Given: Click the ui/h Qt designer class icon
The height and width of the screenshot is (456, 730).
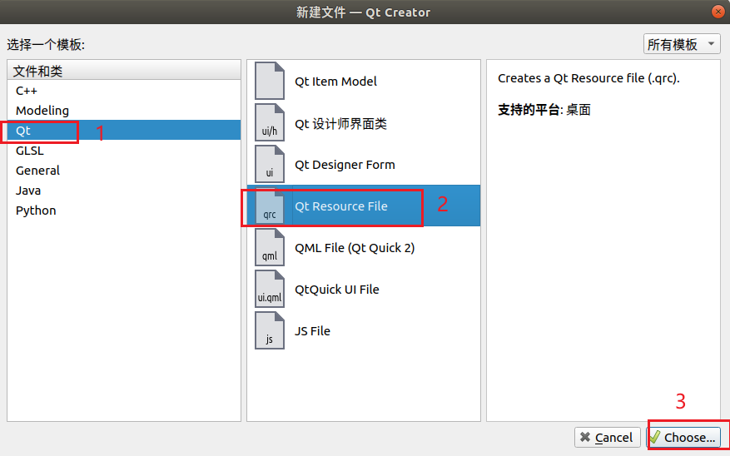Looking at the screenshot, I should pyautogui.click(x=270, y=122).
